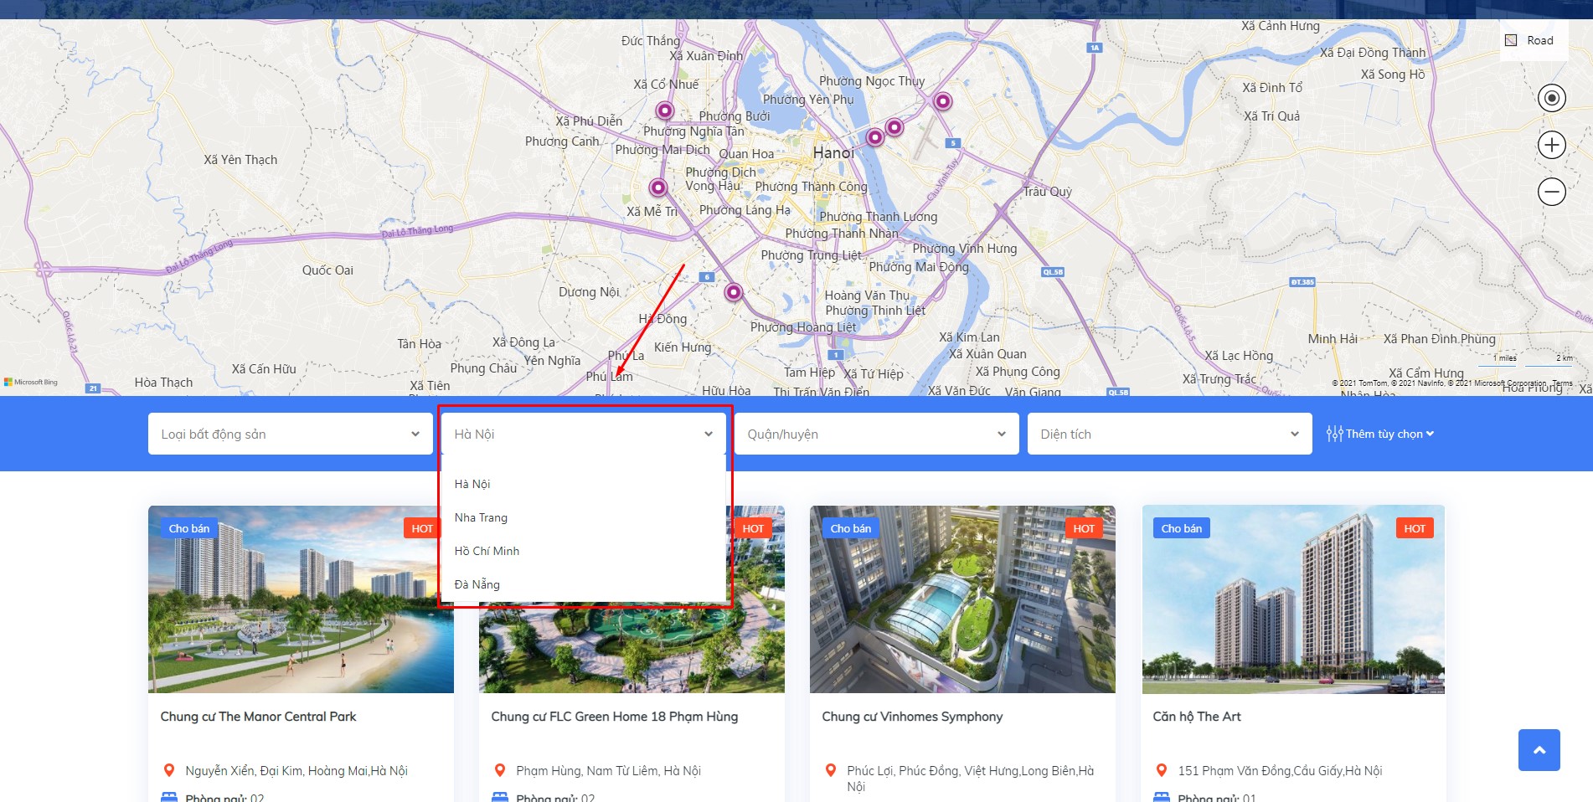Image resolution: width=1593 pixels, height=802 pixels.
Task: Open the Quận/huyện district dropdown
Action: tap(877, 434)
